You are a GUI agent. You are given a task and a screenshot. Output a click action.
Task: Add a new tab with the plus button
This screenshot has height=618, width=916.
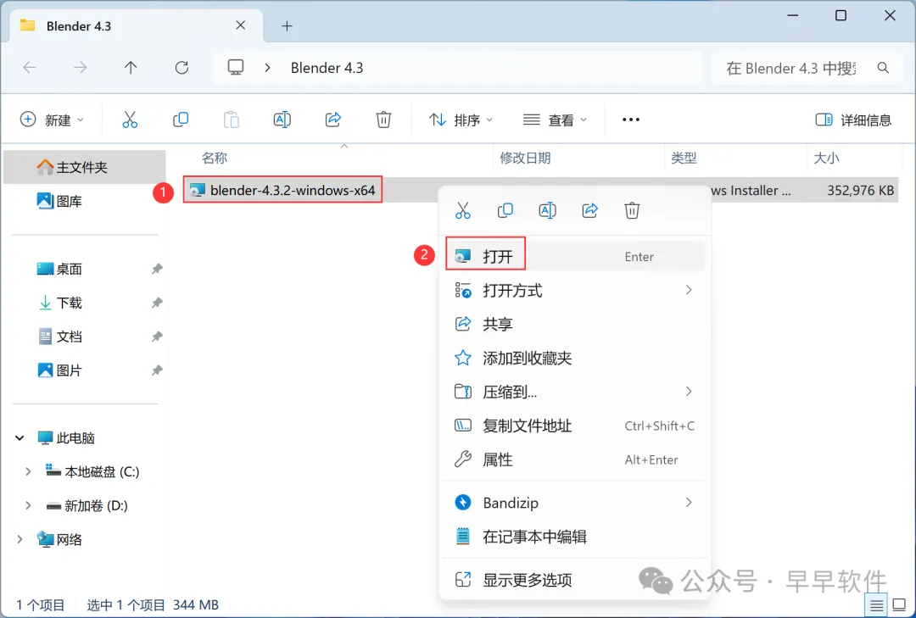[287, 25]
